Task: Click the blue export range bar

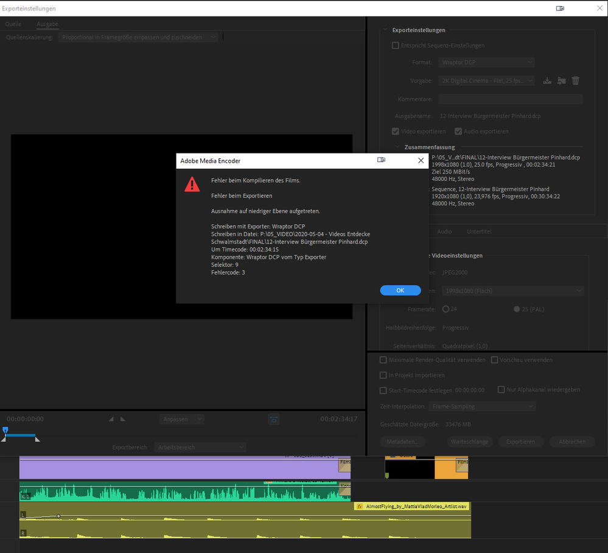Action: click(20, 435)
